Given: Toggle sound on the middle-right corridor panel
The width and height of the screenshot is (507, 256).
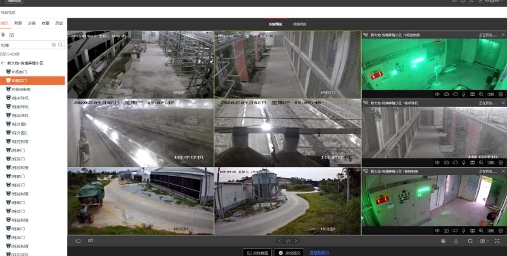Looking at the screenshot, I should pos(437,162).
